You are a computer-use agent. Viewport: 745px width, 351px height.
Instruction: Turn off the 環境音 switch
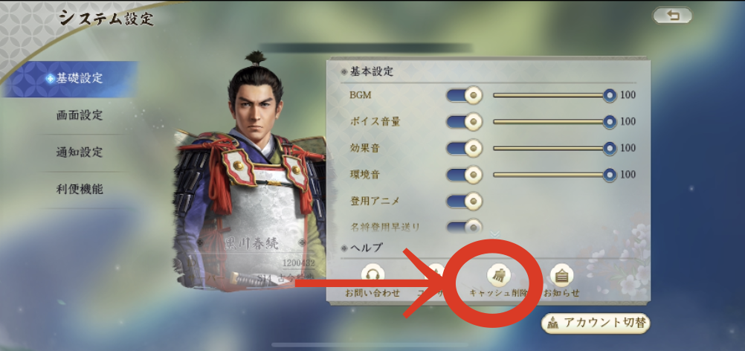coord(464,175)
